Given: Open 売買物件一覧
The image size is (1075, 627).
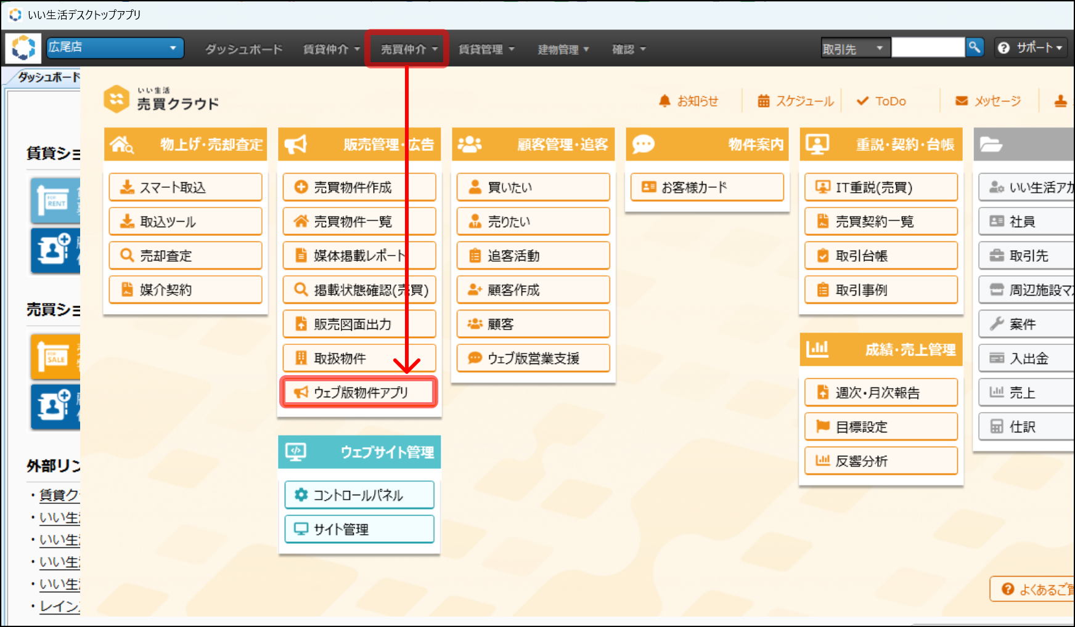Looking at the screenshot, I should coord(359,221).
